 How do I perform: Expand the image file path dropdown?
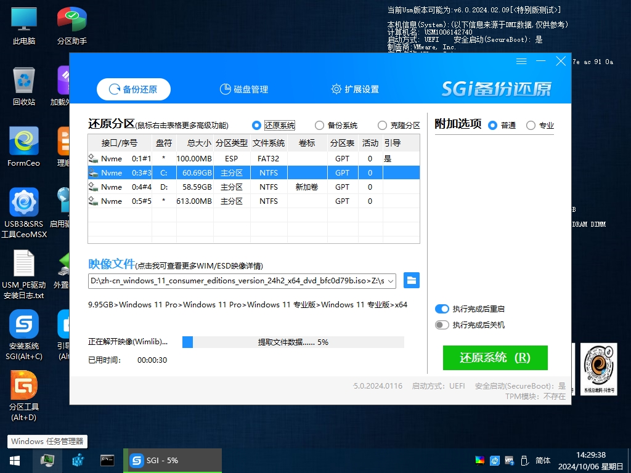pos(390,281)
